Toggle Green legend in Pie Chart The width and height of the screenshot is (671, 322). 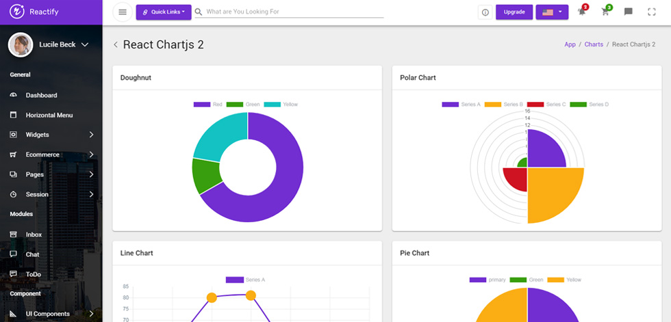tap(527, 280)
